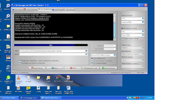The height and width of the screenshot is (107, 171).
Task: Toggle the Spare file enable checkbox
Action: (x=86, y=54)
